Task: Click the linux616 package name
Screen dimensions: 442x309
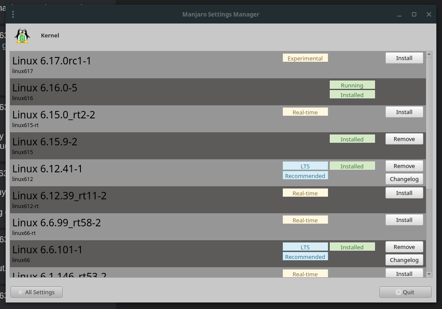Action: point(23,98)
